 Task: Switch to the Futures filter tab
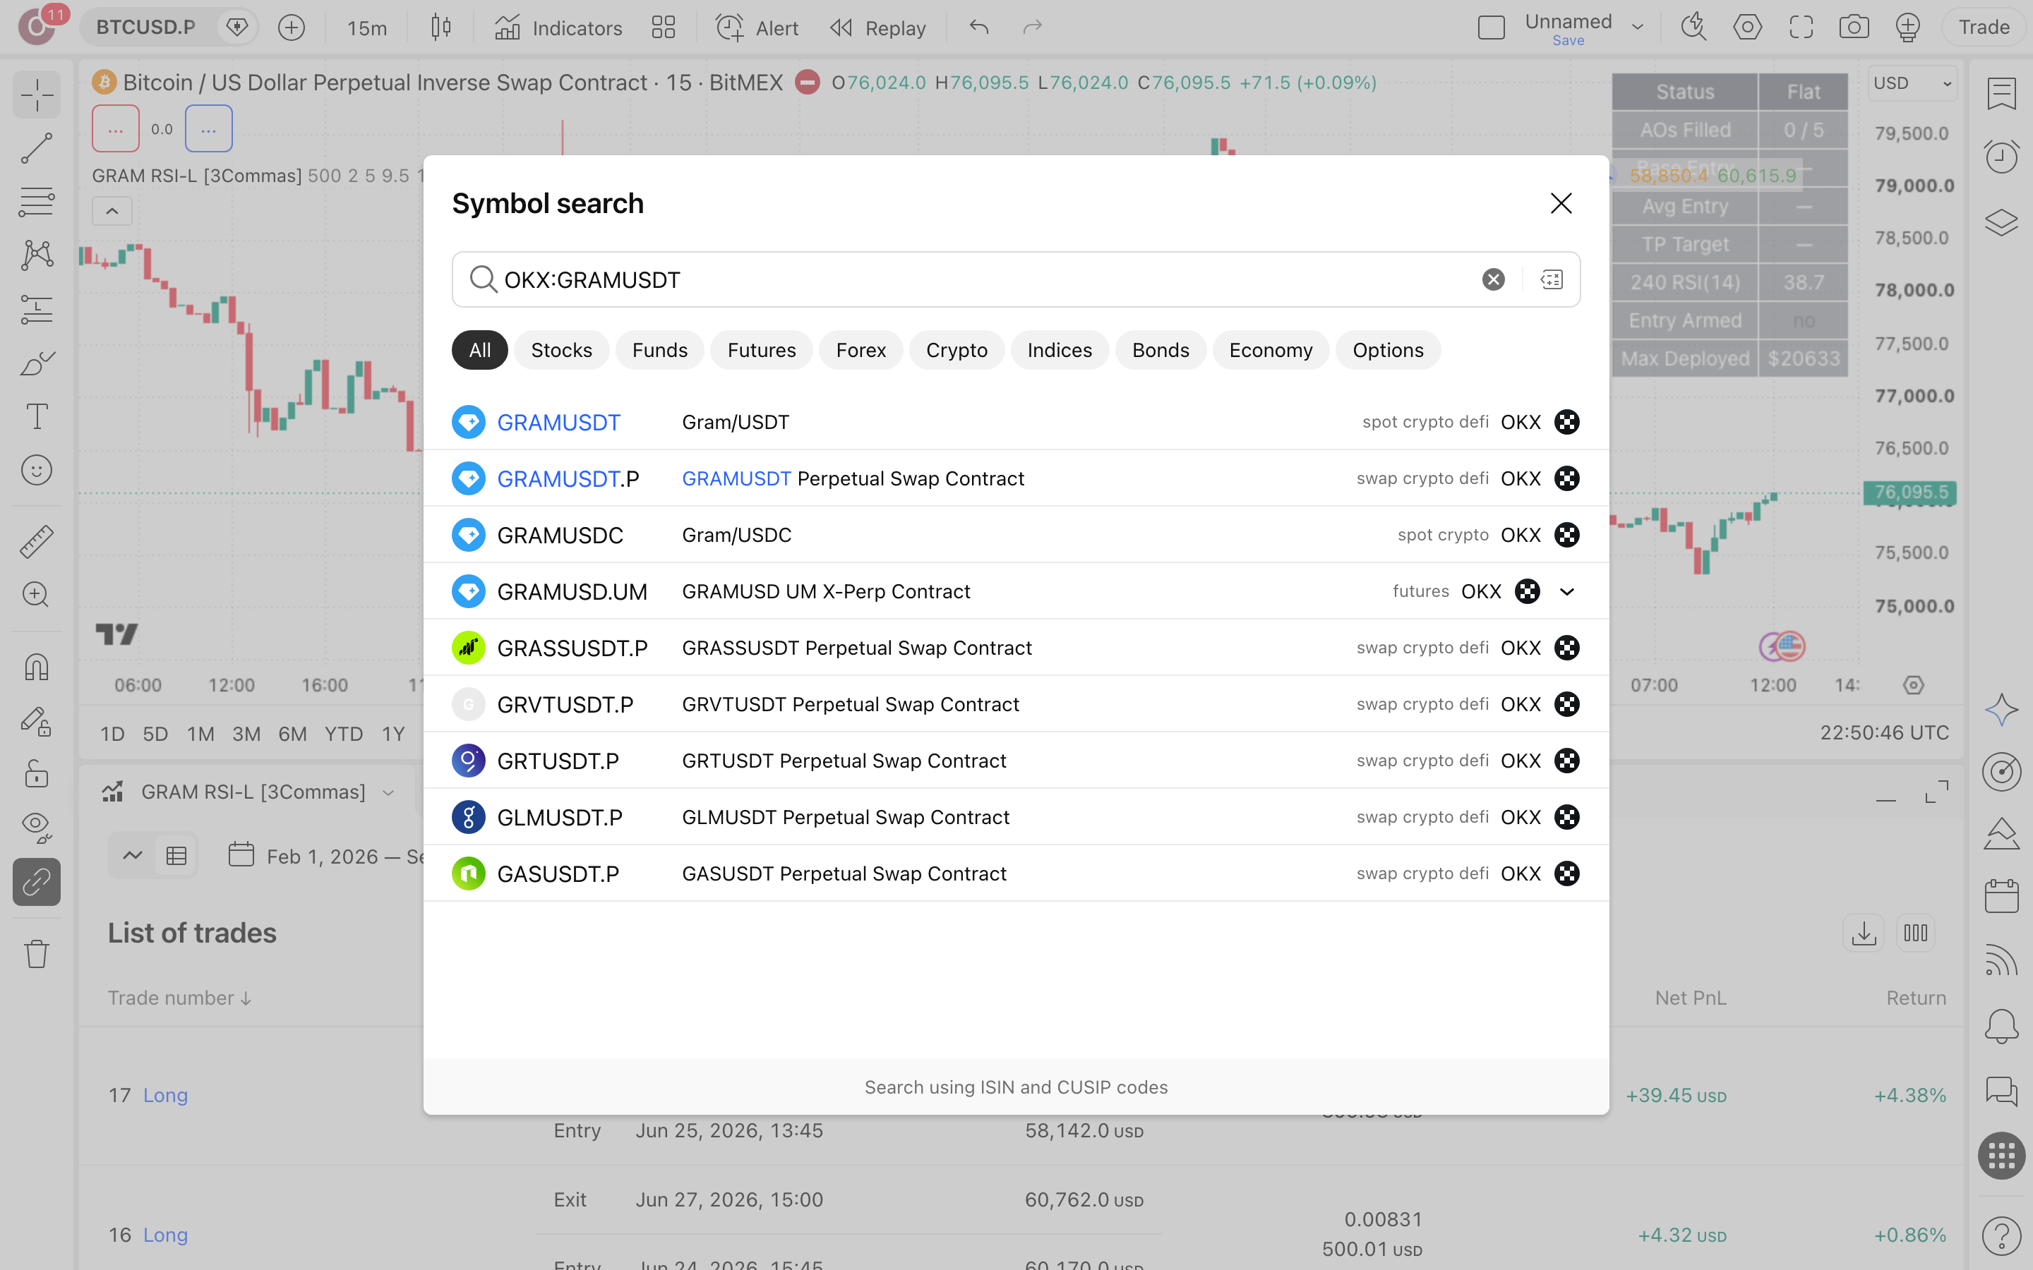pyautogui.click(x=761, y=350)
